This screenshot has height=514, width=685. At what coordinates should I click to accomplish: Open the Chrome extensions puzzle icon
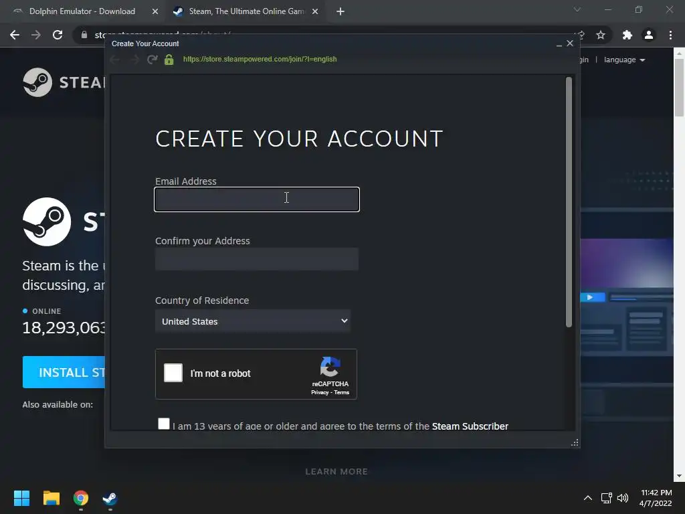point(627,35)
